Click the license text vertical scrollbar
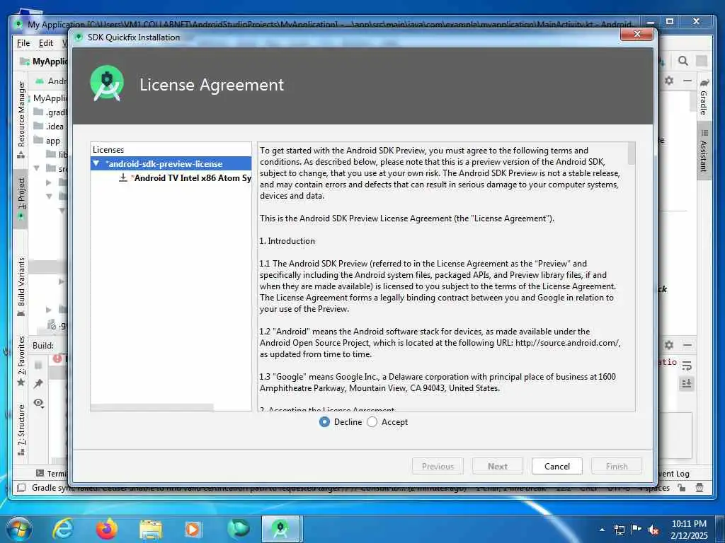The image size is (725, 543). (x=631, y=153)
